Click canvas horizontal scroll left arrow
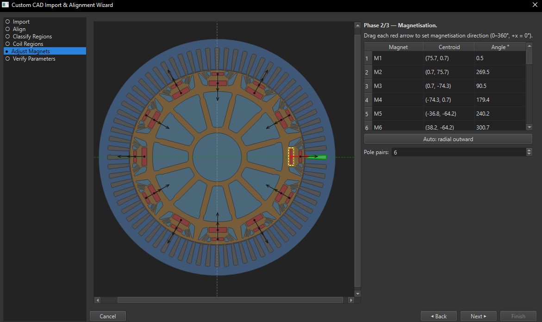This screenshot has width=542, height=322. pyautogui.click(x=98, y=300)
